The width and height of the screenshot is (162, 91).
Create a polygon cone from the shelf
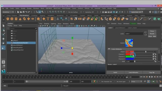20,19
